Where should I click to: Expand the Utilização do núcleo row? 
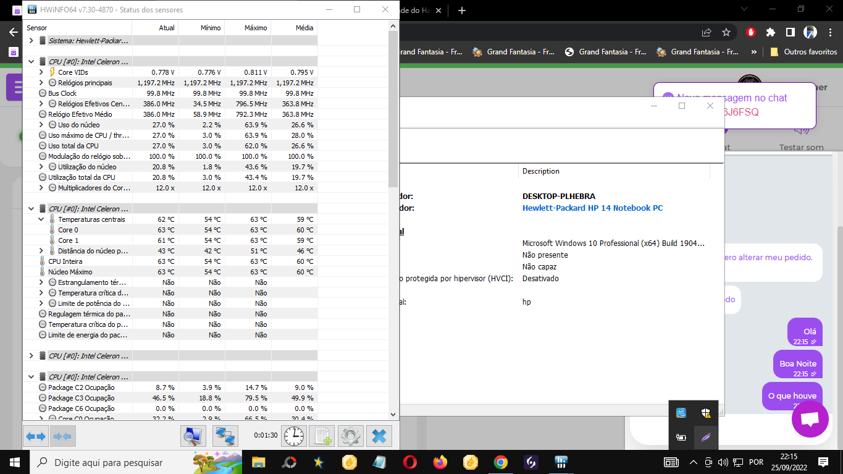coord(41,167)
